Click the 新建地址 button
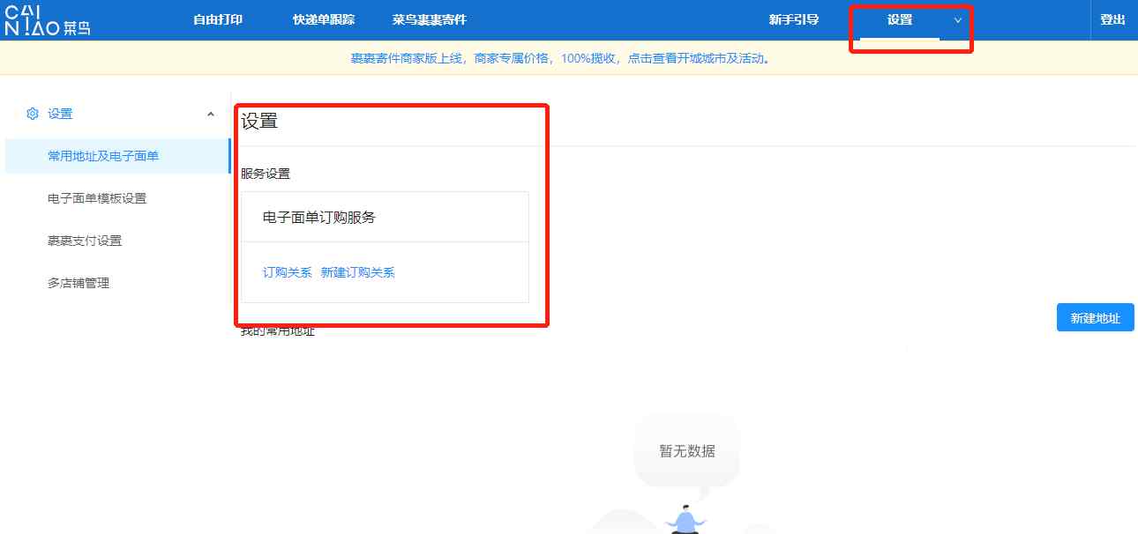Image resolution: width=1138 pixels, height=534 pixels. point(1095,318)
